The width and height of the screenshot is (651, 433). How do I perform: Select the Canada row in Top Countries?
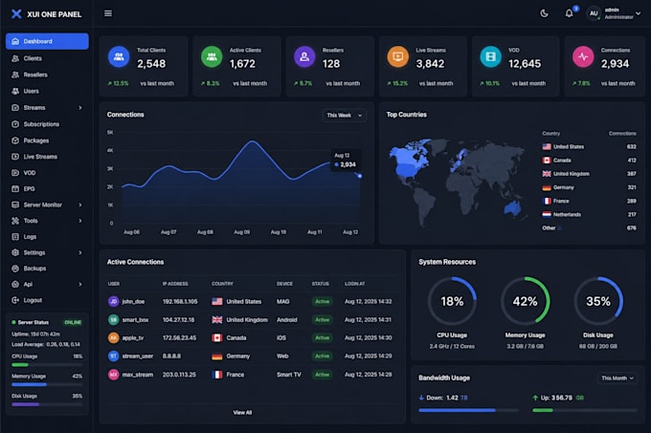tap(589, 161)
